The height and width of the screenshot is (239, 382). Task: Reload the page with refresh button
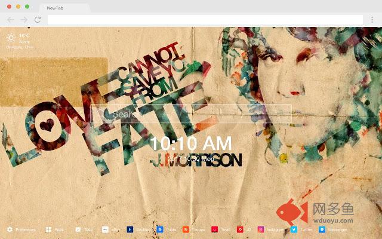pyautogui.click(x=38, y=20)
